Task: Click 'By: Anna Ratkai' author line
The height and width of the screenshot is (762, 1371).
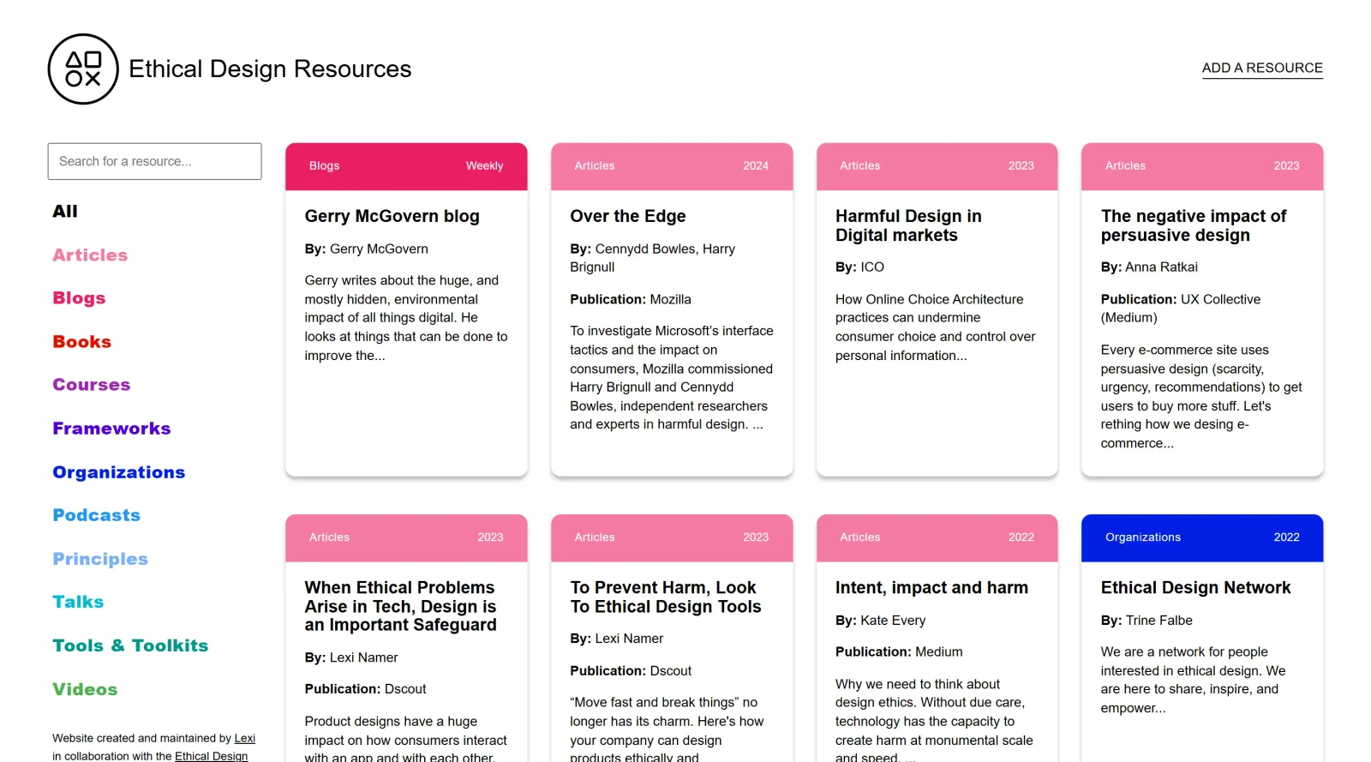Action: 1149,267
